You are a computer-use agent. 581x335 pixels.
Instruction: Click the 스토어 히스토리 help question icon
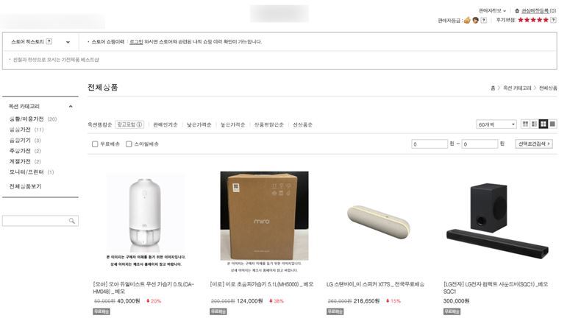[49, 41]
